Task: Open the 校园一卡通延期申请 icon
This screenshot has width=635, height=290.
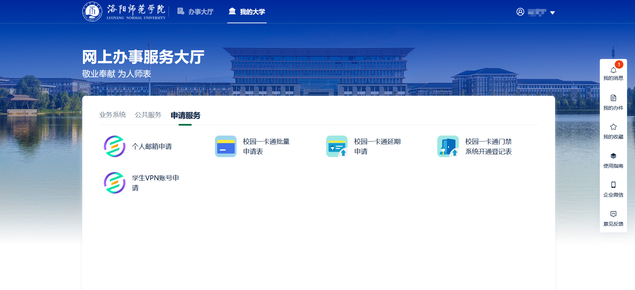Action: coord(337,146)
